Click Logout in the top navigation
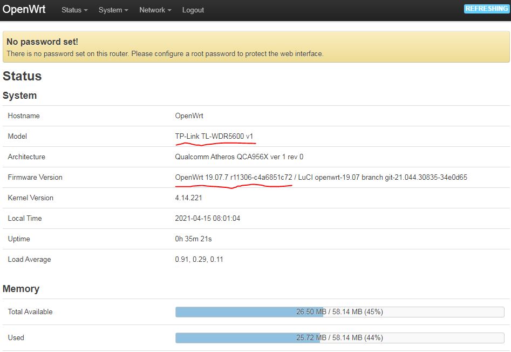Image resolution: width=511 pixels, height=352 pixels. coord(193,10)
